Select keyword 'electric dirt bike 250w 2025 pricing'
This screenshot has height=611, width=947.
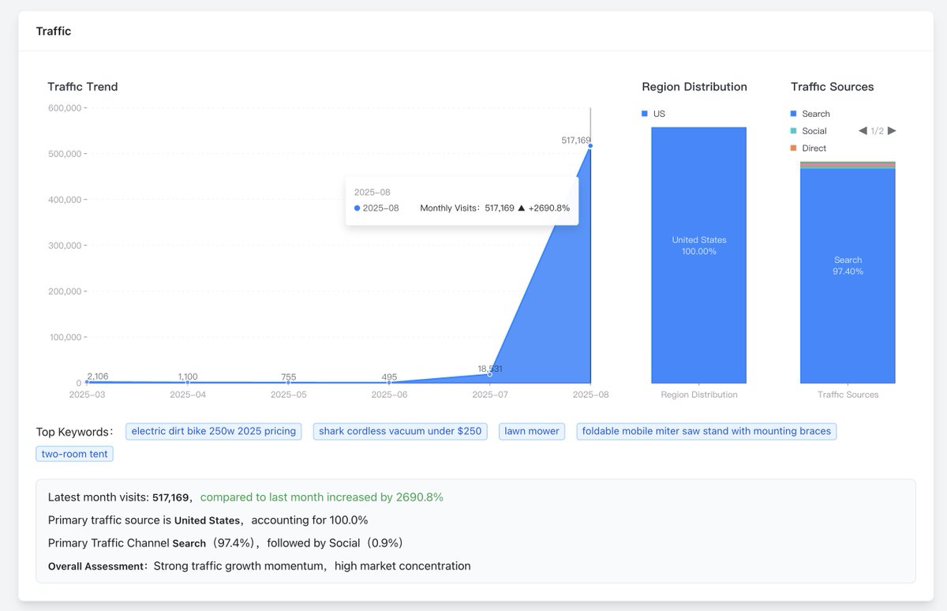click(x=214, y=432)
